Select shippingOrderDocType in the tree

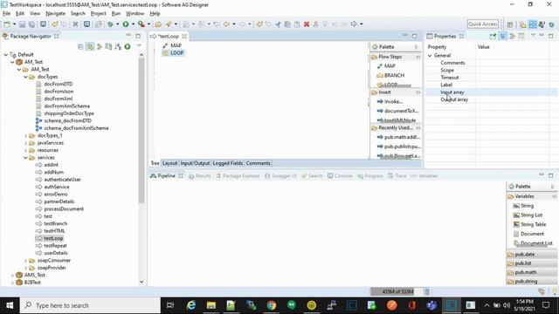(x=65, y=113)
